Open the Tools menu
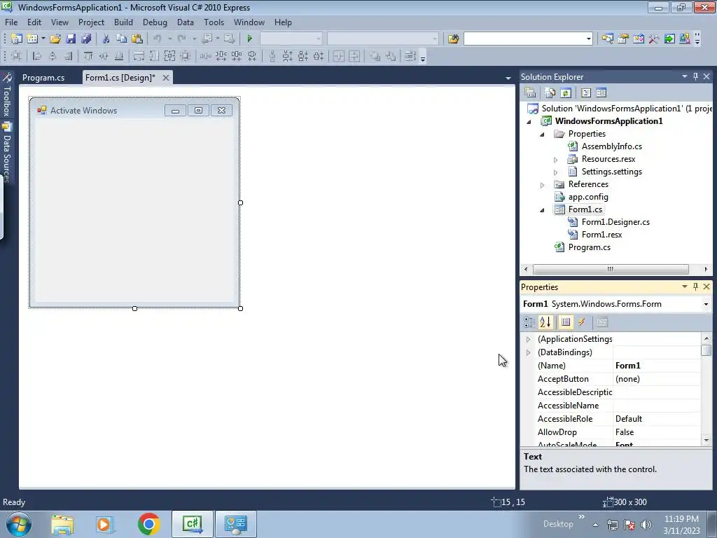Image resolution: width=717 pixels, height=538 pixels. [x=214, y=22]
